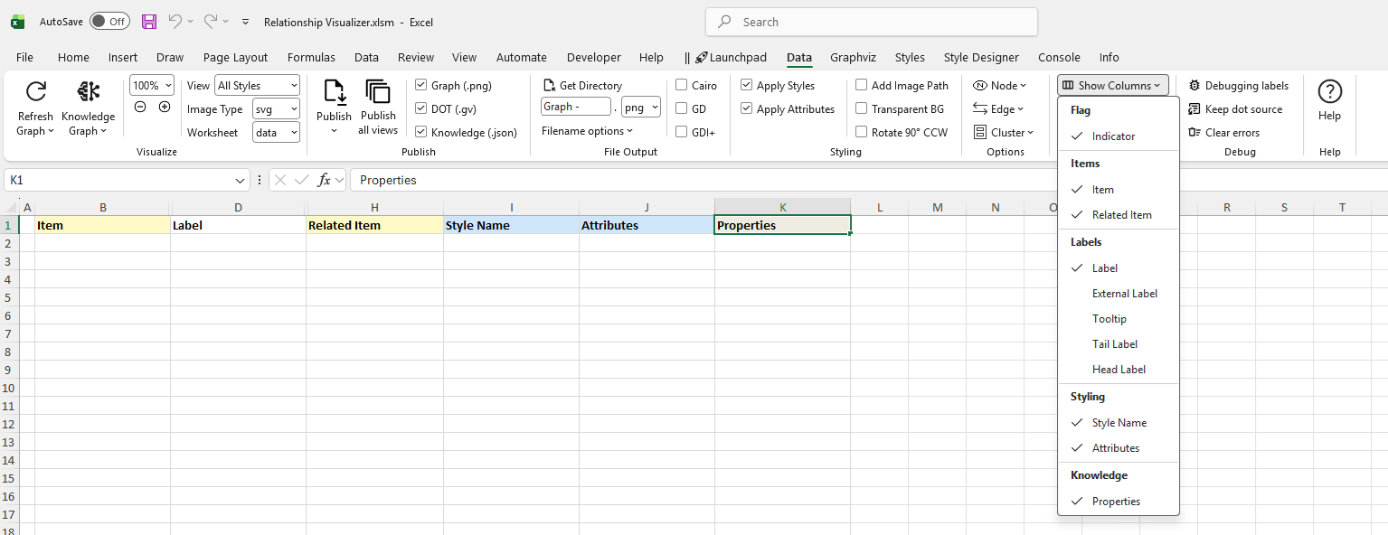
Task: Click the Undo arrow icon
Action: click(175, 21)
